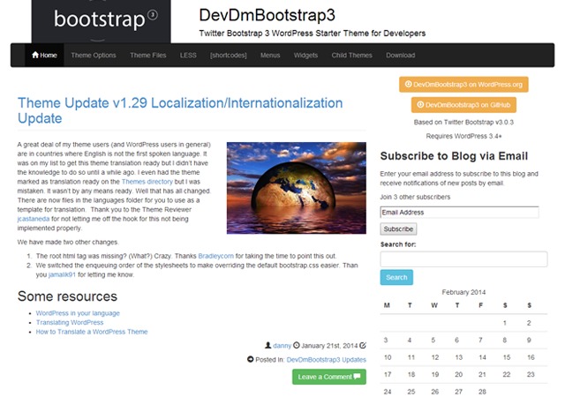Open author danny link

pyautogui.click(x=282, y=346)
